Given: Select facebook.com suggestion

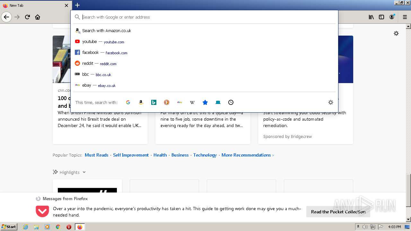Looking at the screenshot, I should pos(204,53).
